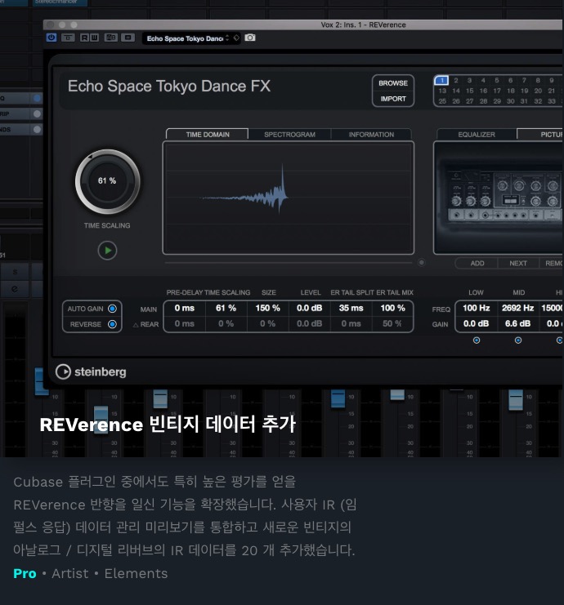
Task: Click the MID gain value 6.6 dB
Action: click(x=517, y=323)
